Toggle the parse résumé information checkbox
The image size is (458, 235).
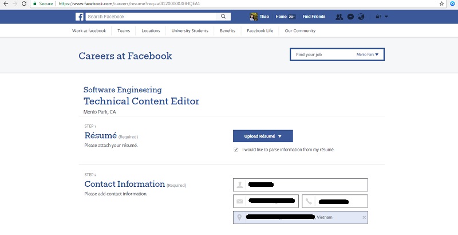(x=236, y=150)
